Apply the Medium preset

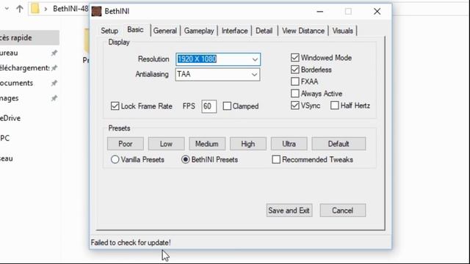tap(207, 144)
